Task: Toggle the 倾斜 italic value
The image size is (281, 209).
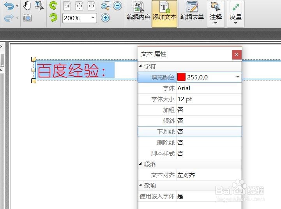Action: tap(209, 121)
